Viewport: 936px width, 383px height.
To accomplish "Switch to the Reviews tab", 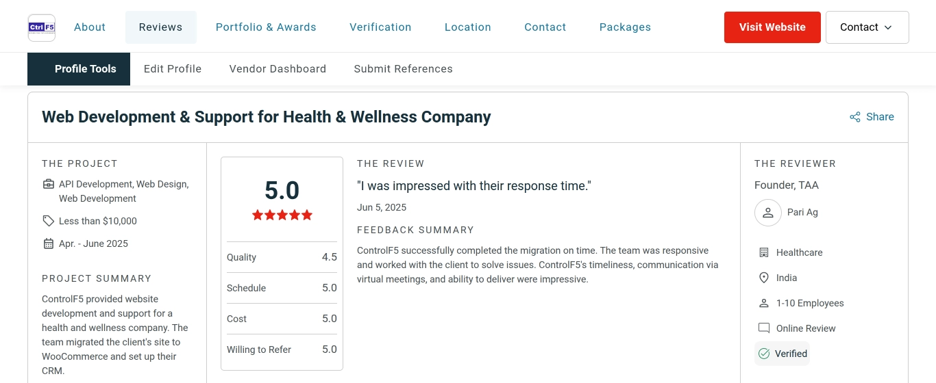I will [x=160, y=27].
